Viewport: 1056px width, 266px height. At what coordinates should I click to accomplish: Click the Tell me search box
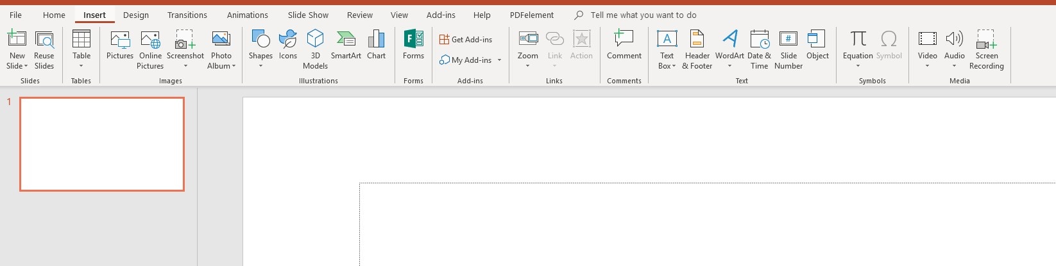click(643, 15)
